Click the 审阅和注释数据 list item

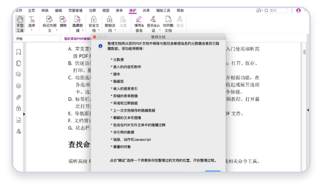click(126, 103)
